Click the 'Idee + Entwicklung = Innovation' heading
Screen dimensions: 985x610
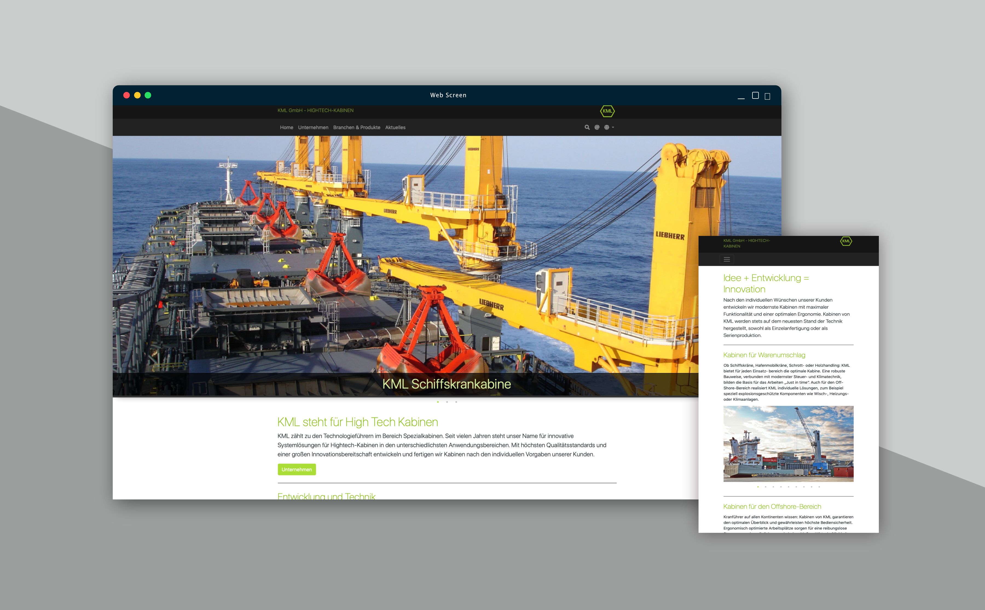click(x=766, y=284)
